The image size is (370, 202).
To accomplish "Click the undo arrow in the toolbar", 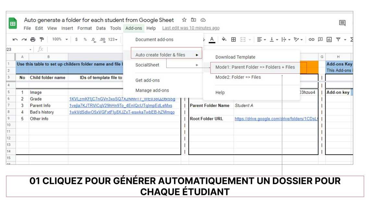I will pyautogui.click(x=15, y=40).
